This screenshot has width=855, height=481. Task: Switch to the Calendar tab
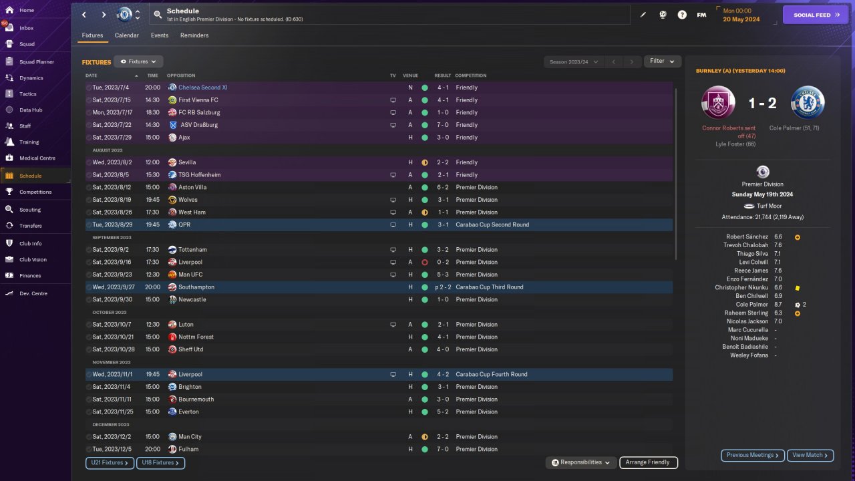[127, 35]
